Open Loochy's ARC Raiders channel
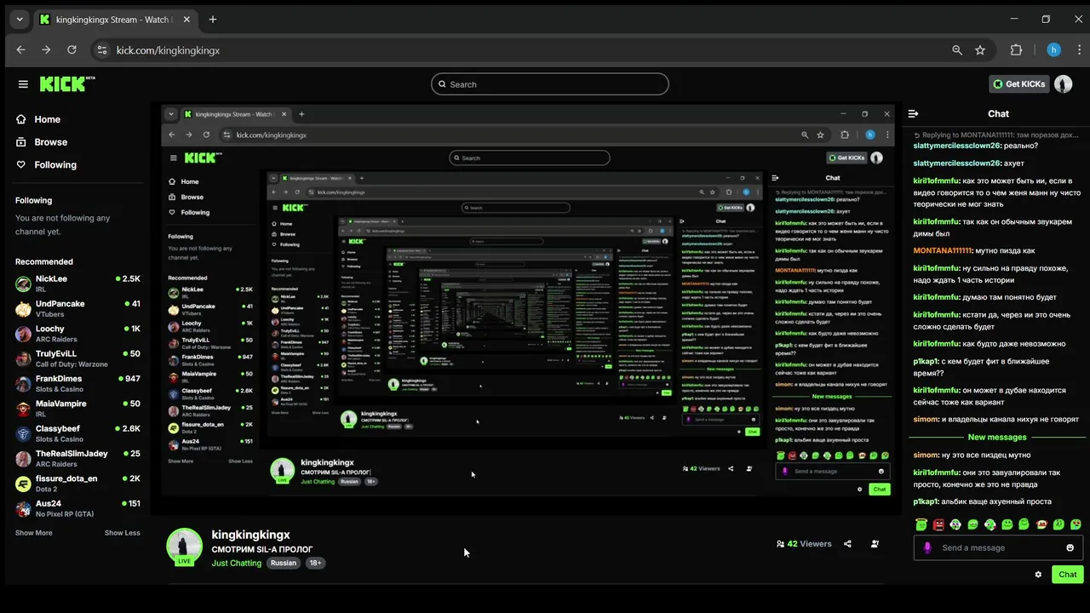 (x=77, y=334)
